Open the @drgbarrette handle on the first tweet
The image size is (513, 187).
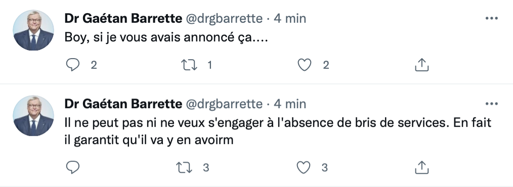point(224,19)
